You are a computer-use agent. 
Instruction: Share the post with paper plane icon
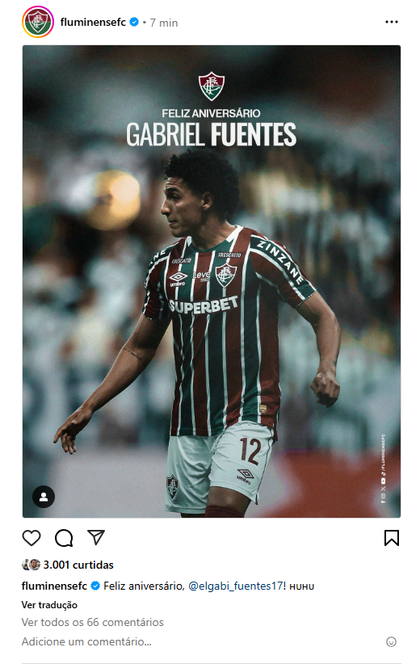point(96,537)
